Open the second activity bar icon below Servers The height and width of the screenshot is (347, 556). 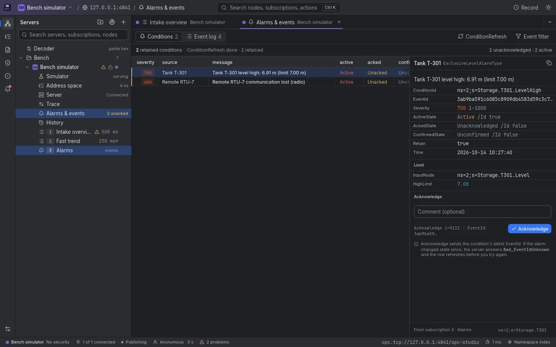8,37
